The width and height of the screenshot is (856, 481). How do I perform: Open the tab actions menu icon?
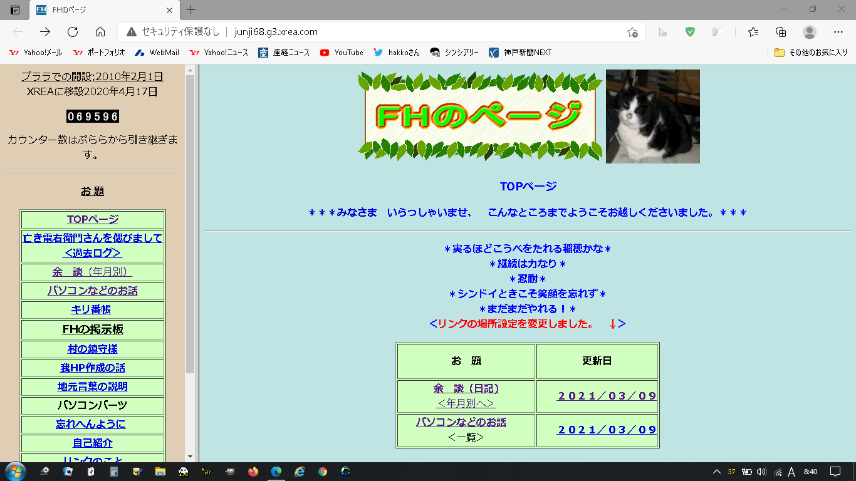[x=14, y=10]
